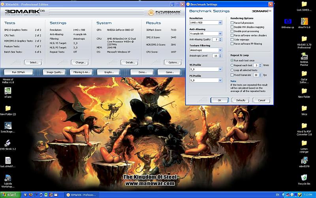The height and width of the screenshot is (198, 316).
Task: Enable the Color mipmaps checkbox
Action: 232,40
